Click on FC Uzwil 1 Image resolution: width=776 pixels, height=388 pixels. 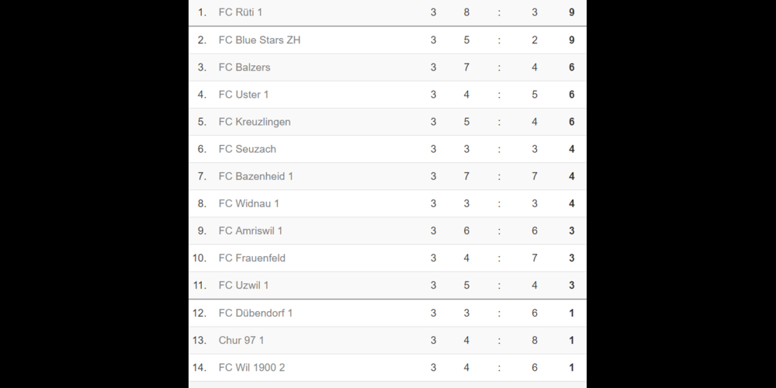pyautogui.click(x=244, y=286)
